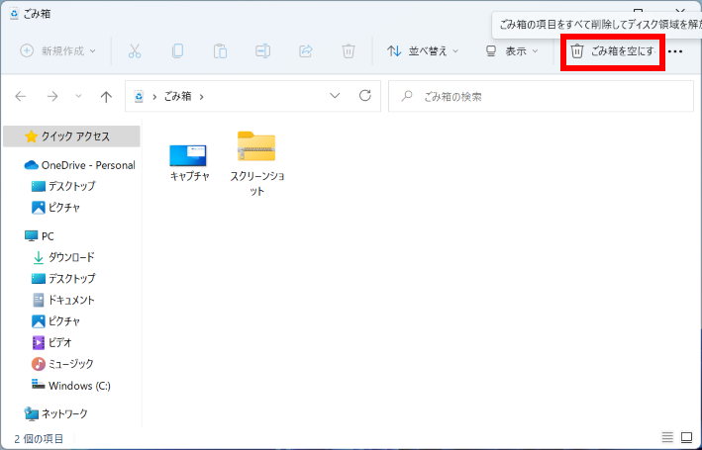Screen dimensions: 702x450
Task: Click the Cut scissors icon in toolbar
Action: [135, 51]
